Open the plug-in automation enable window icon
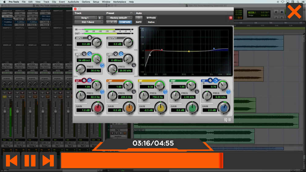The image size is (306, 172). [x=139, y=18]
